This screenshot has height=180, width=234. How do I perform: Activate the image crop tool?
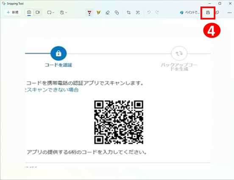click(128, 13)
